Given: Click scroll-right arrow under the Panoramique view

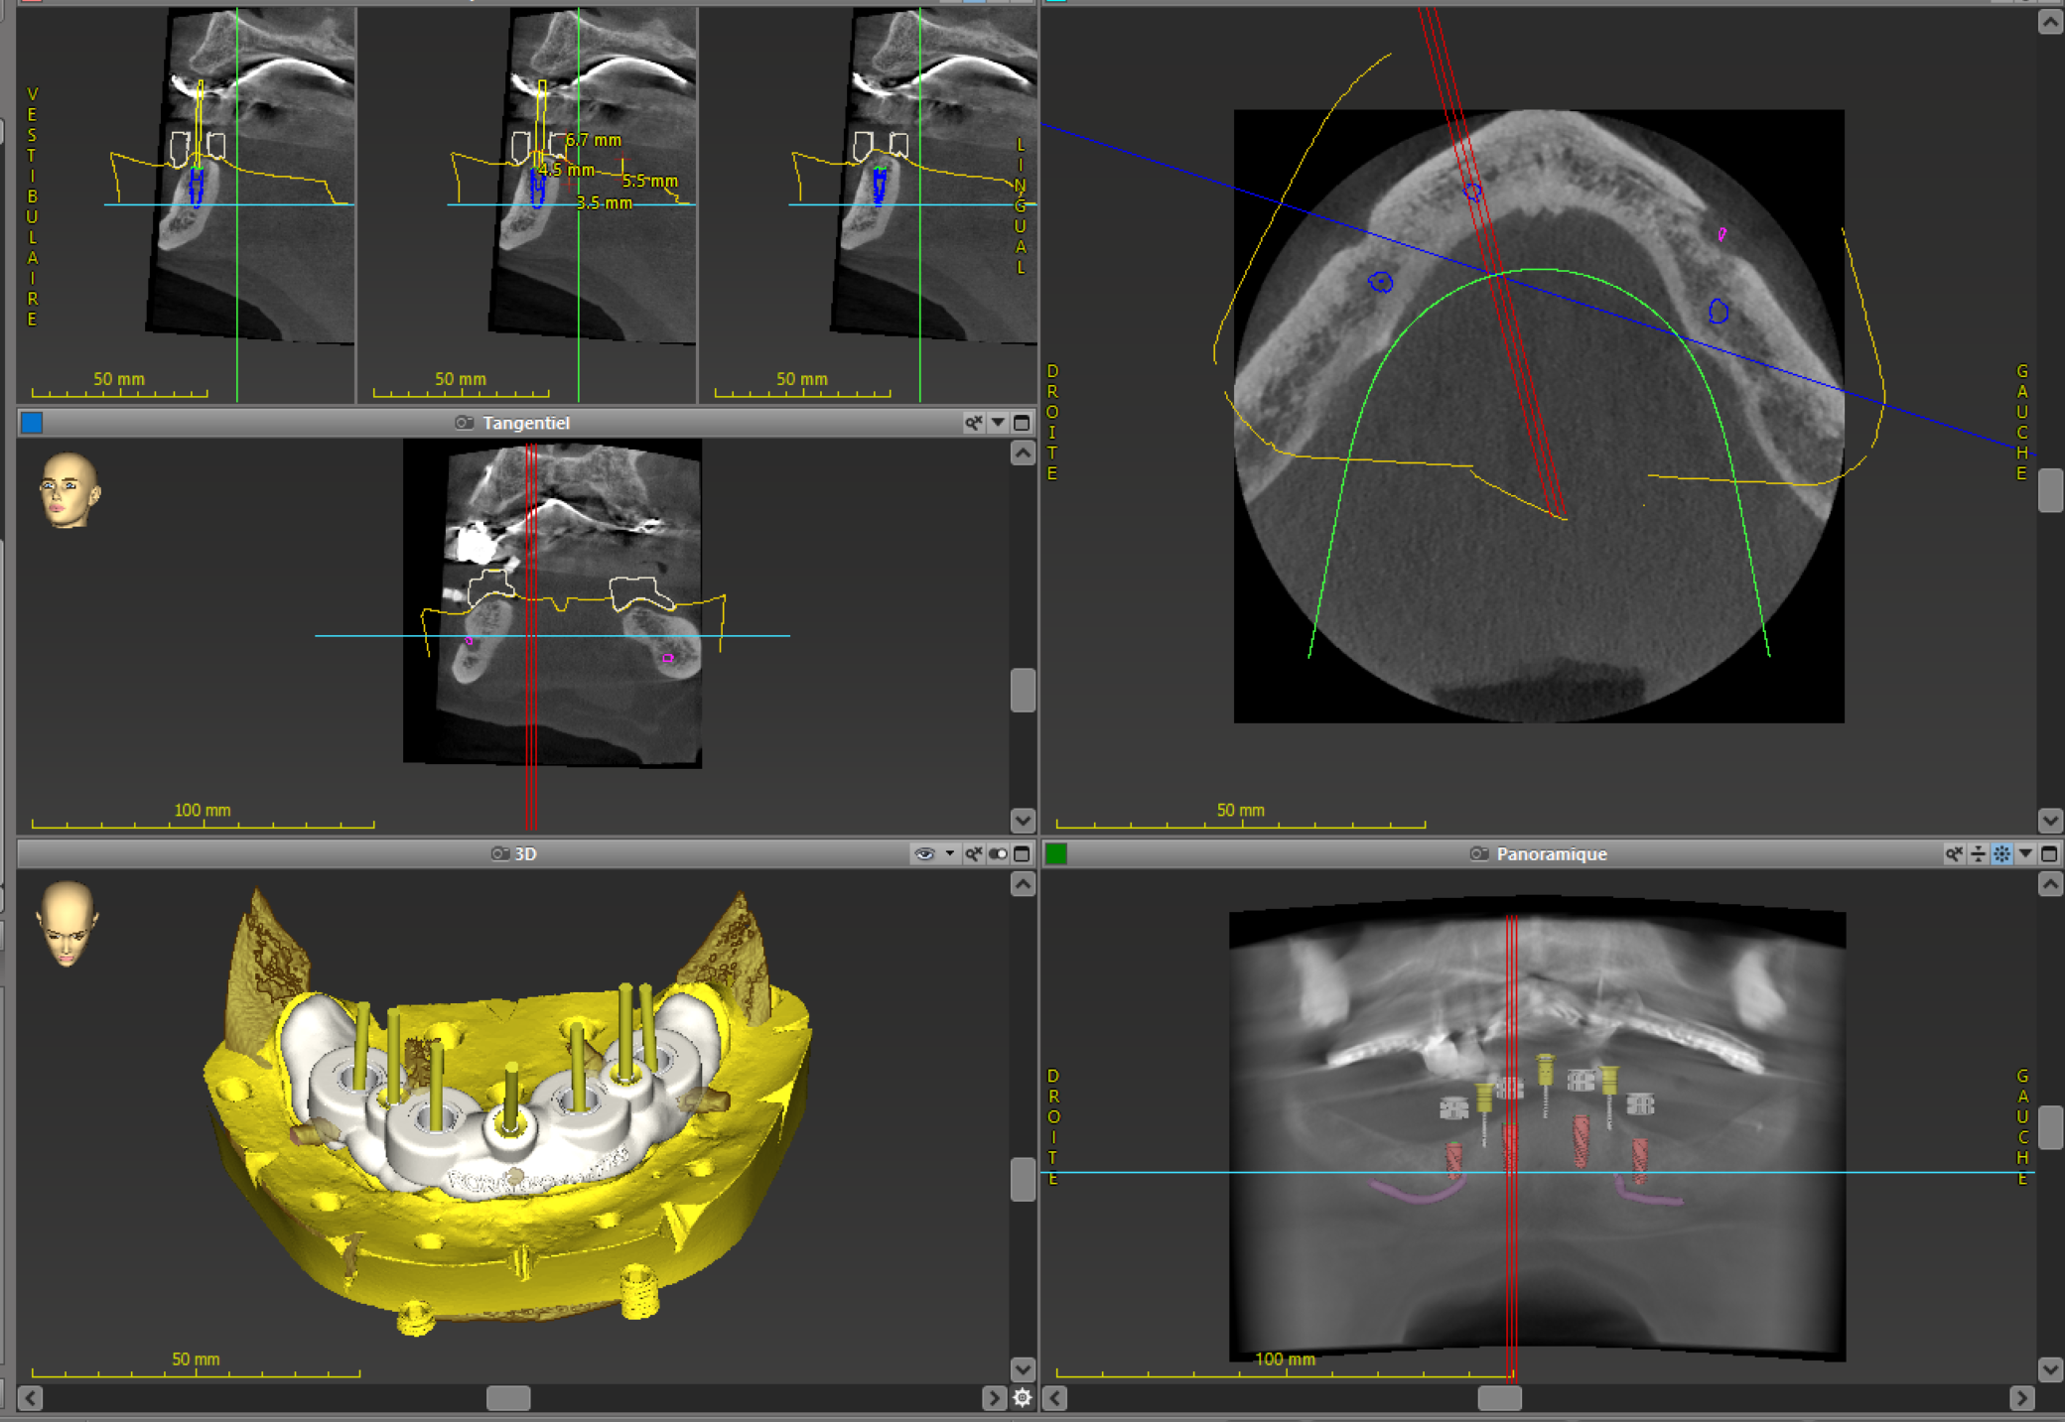Looking at the screenshot, I should [2021, 1397].
